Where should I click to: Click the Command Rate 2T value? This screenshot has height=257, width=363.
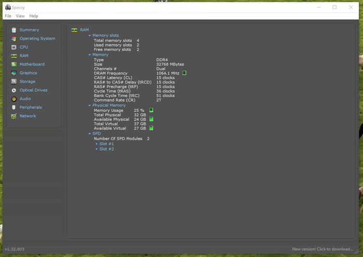pos(159,100)
